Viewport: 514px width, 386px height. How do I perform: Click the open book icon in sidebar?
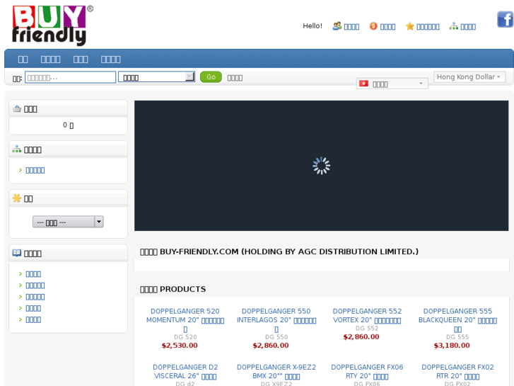(17, 253)
